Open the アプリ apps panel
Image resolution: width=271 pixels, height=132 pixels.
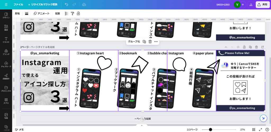point(6,101)
